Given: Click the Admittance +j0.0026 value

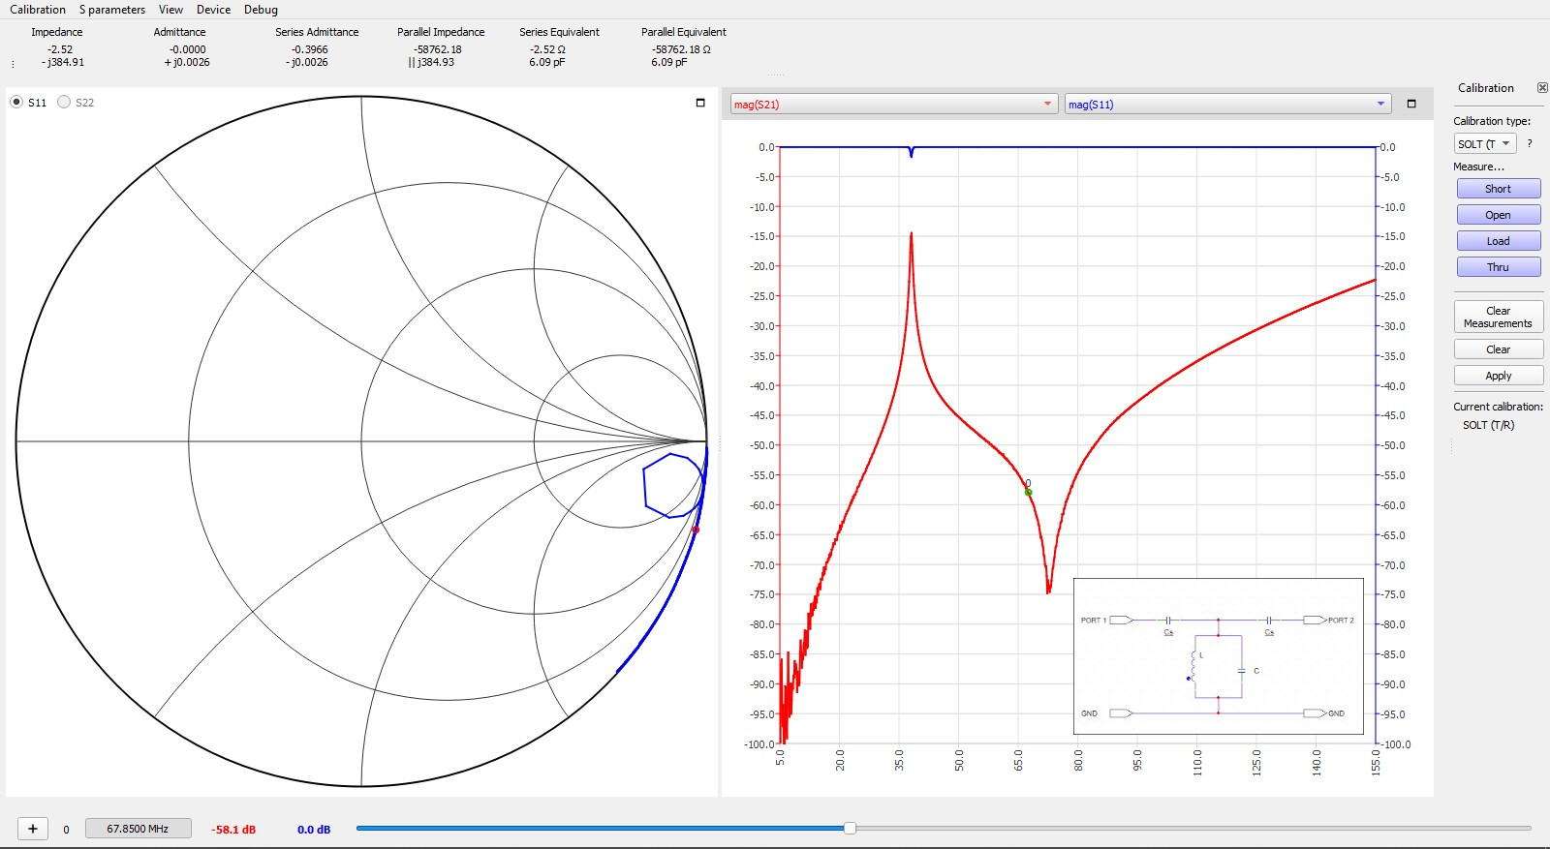Looking at the screenshot, I should (187, 62).
